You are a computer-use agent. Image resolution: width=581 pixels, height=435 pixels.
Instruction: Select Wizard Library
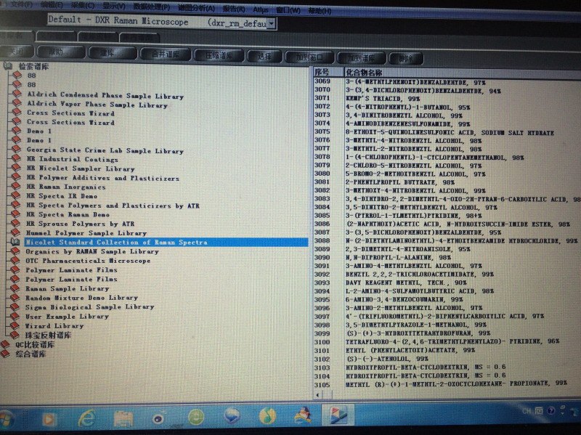(x=54, y=325)
